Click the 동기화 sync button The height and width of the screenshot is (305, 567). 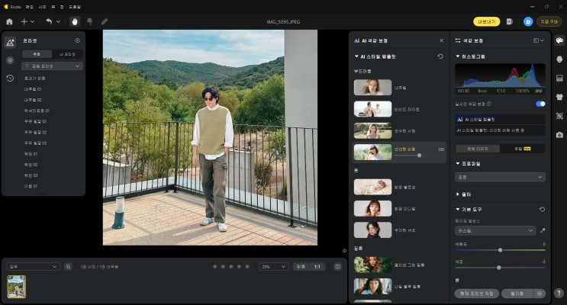[x=517, y=294]
